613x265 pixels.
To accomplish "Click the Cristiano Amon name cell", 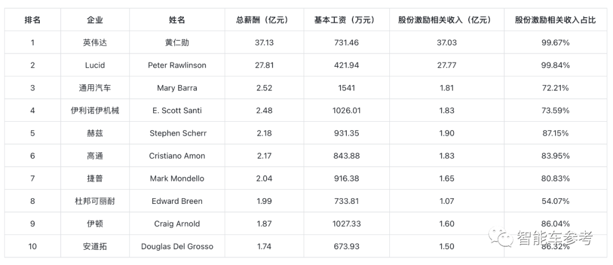I will (177, 156).
